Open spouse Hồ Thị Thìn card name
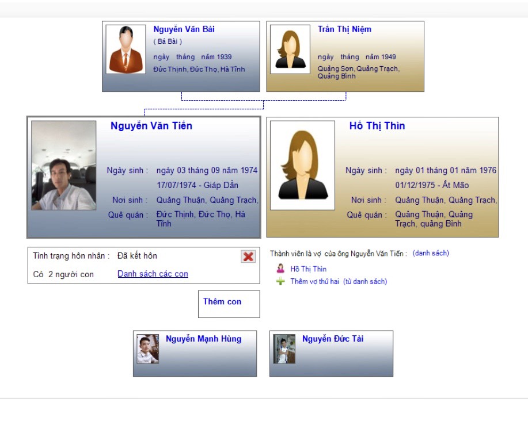The width and height of the screenshot is (528, 421). coord(377,126)
